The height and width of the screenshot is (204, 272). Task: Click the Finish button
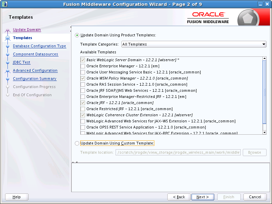pyautogui.click(x=229, y=197)
